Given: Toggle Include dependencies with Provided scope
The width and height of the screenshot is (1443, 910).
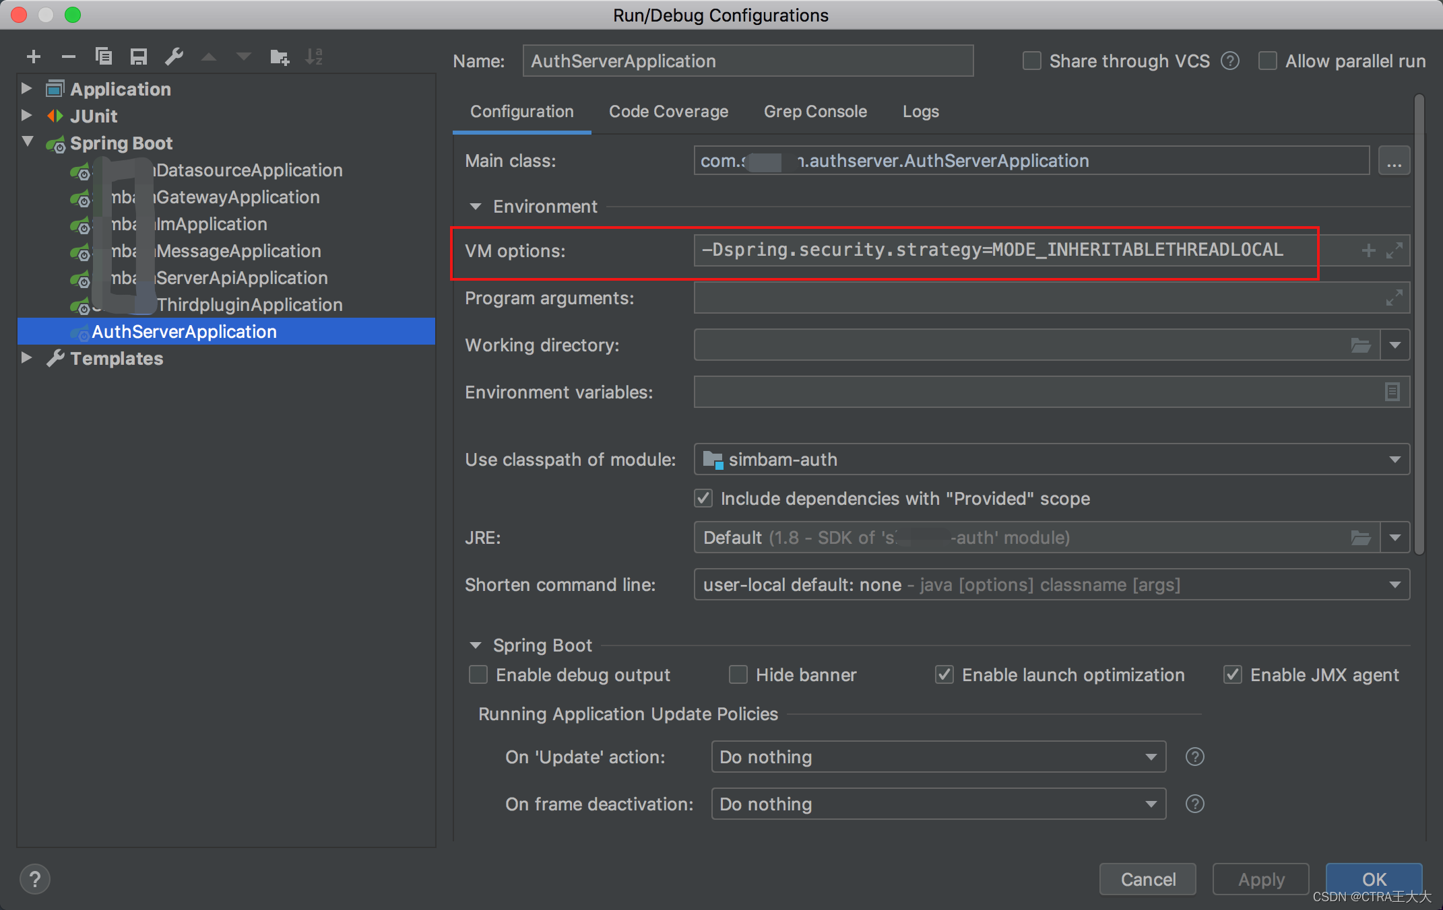Looking at the screenshot, I should click(x=703, y=499).
